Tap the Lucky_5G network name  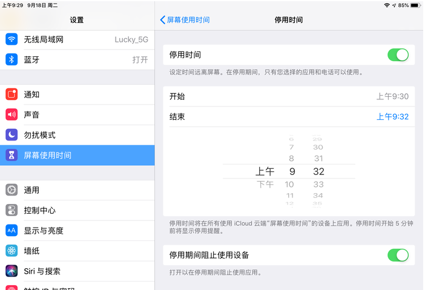point(131,39)
